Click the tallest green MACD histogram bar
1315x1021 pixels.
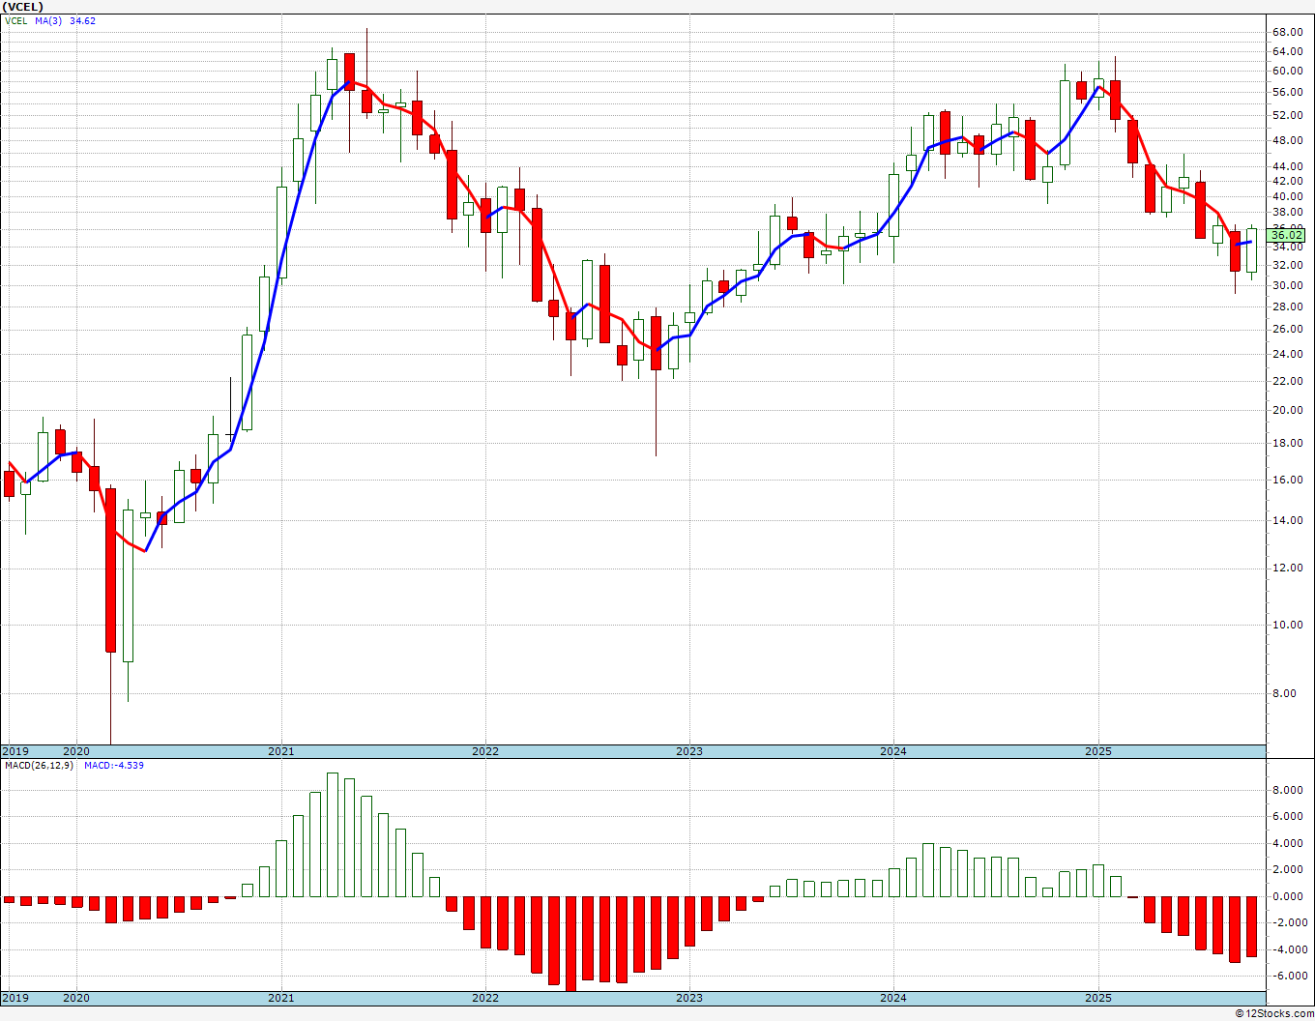click(333, 834)
